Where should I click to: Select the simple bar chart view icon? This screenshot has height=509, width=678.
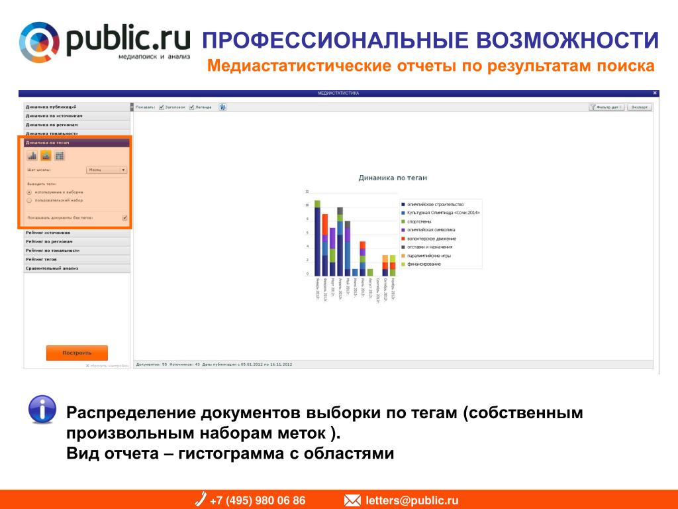[x=32, y=155]
